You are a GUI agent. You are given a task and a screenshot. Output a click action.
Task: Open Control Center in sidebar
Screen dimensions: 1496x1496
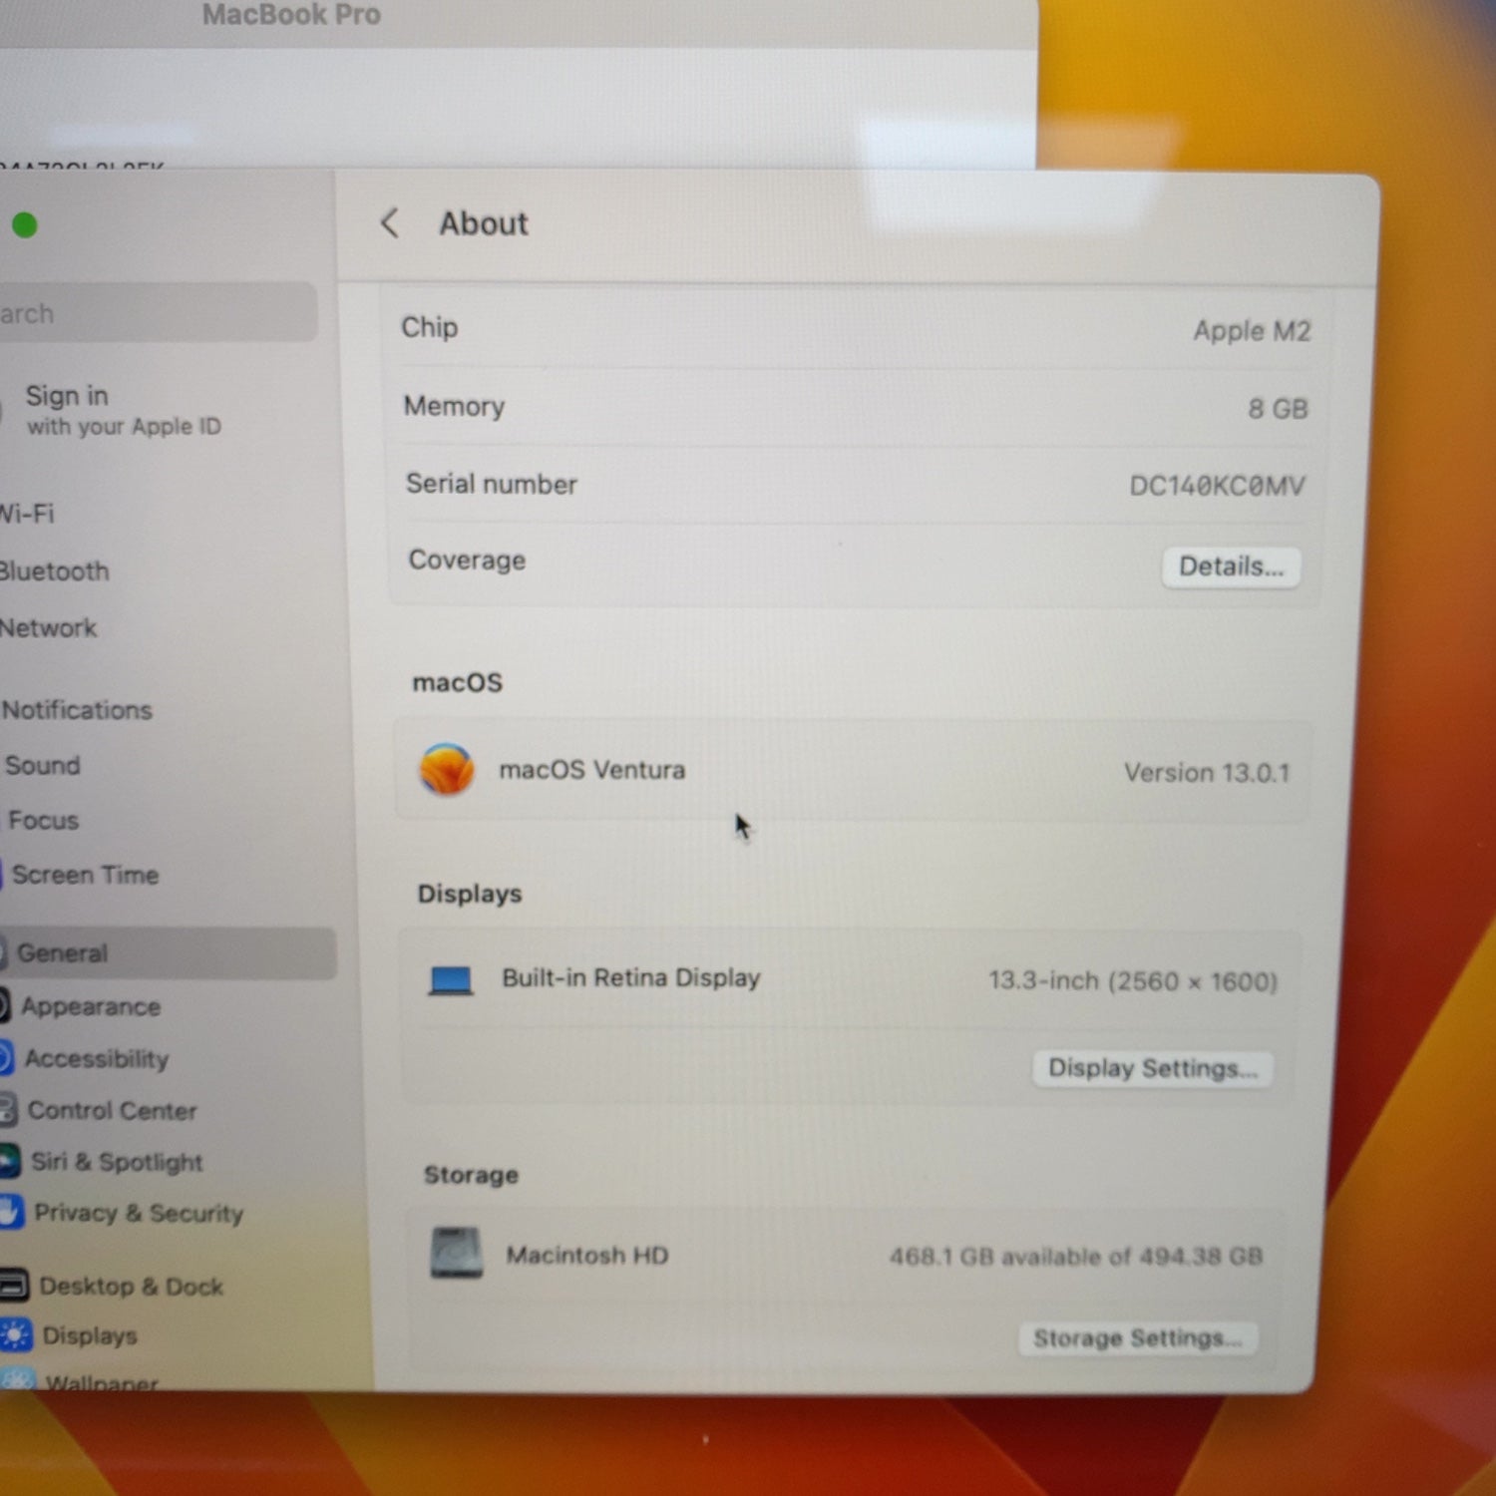pos(112,1110)
